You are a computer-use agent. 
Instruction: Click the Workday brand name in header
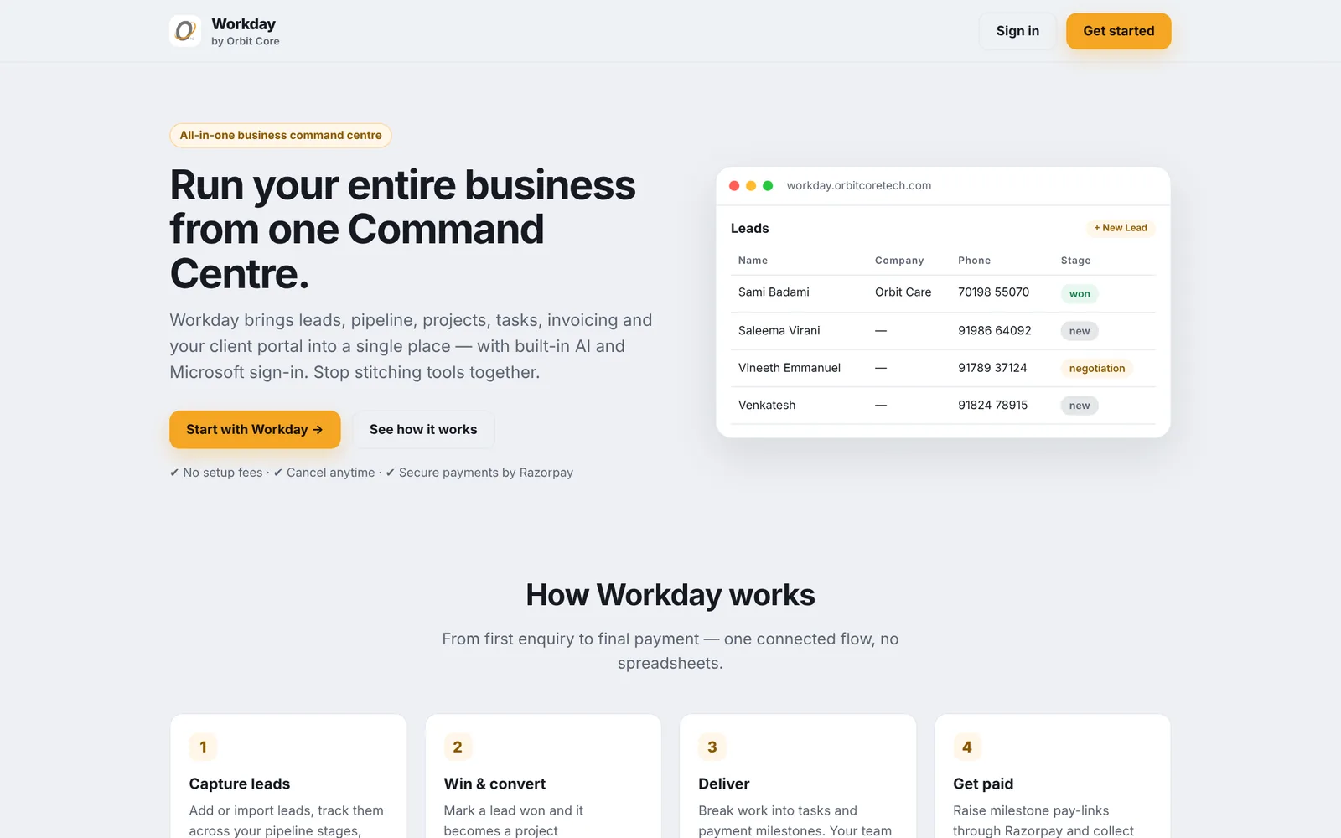pos(243,23)
